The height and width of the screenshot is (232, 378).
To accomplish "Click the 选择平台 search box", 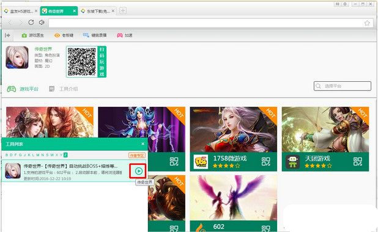I will pyautogui.click(x=343, y=86).
